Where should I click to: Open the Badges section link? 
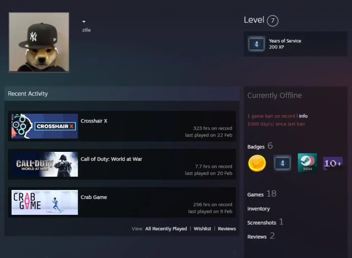[x=260, y=146]
